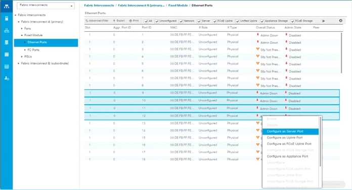Open the Storage icon in the sidebar
Image resolution: width=352 pixels, height=190 pixels.
pyautogui.click(x=7, y=67)
